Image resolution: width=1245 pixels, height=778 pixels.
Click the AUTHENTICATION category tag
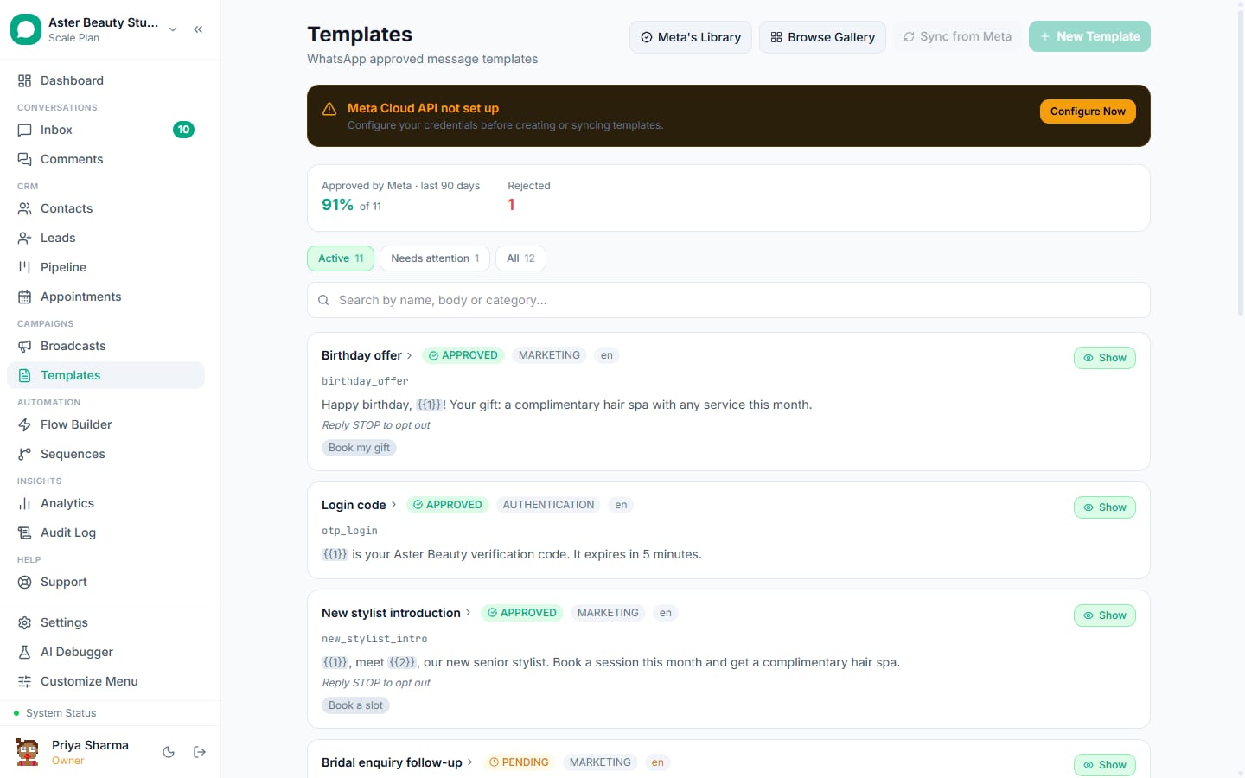[x=548, y=505]
